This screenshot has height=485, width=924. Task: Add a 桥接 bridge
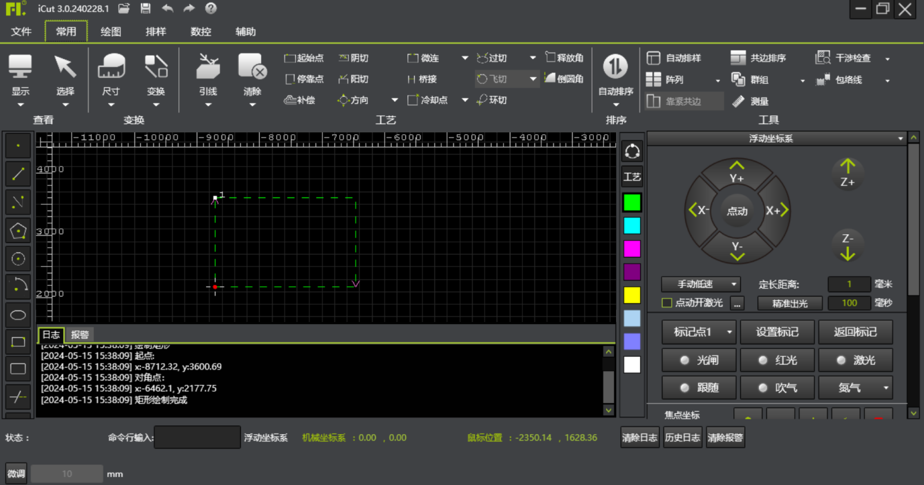point(422,79)
